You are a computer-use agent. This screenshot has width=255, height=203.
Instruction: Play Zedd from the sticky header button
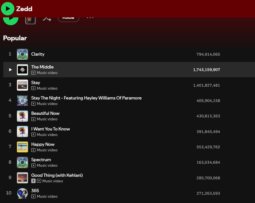(x=8, y=9)
